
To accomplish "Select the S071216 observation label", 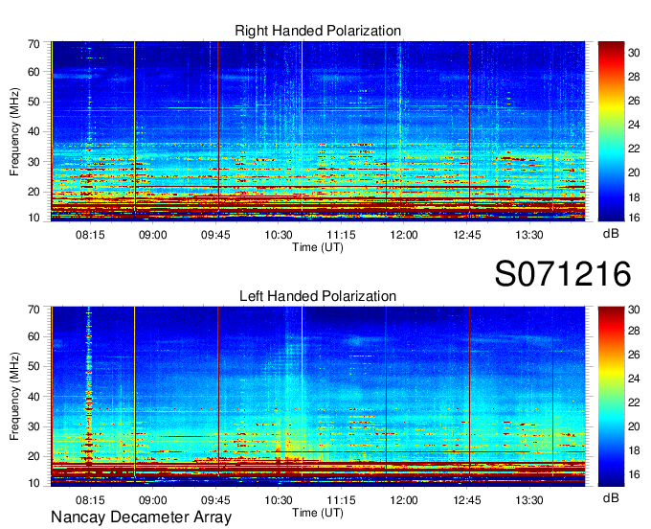I will click(563, 273).
